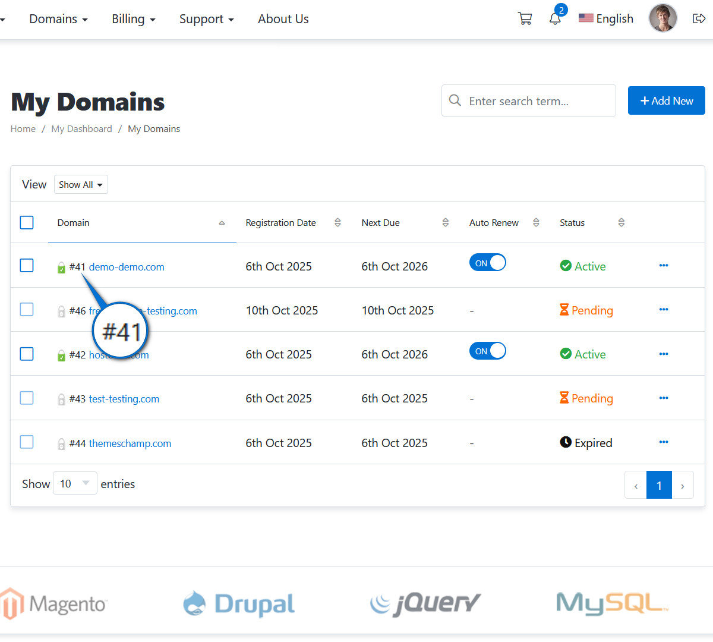713x642 pixels.
Task: Click the logout icon in header
Action: [x=699, y=19]
